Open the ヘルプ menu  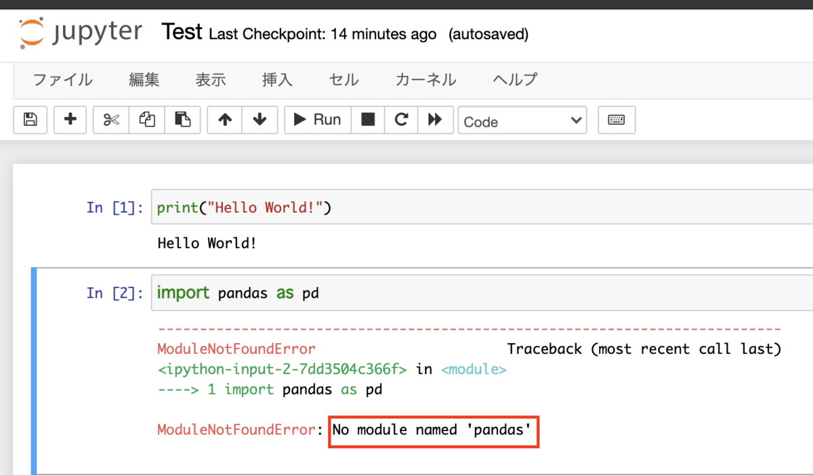coord(515,80)
